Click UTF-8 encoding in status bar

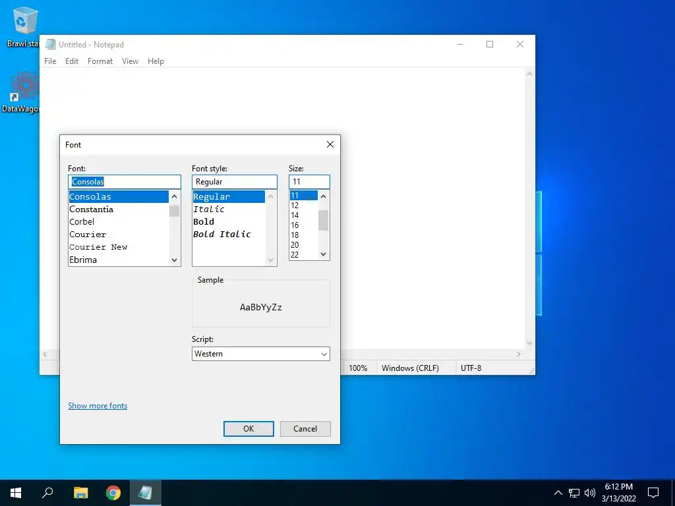coord(471,368)
